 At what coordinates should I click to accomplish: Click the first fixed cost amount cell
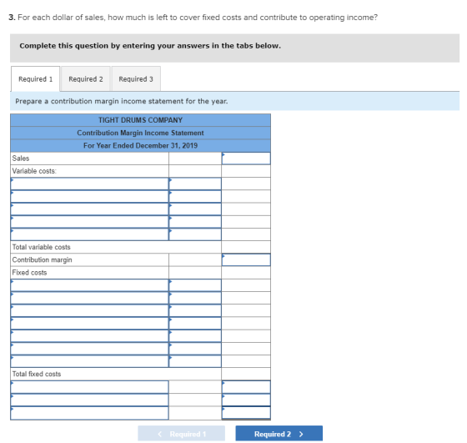[x=195, y=285]
